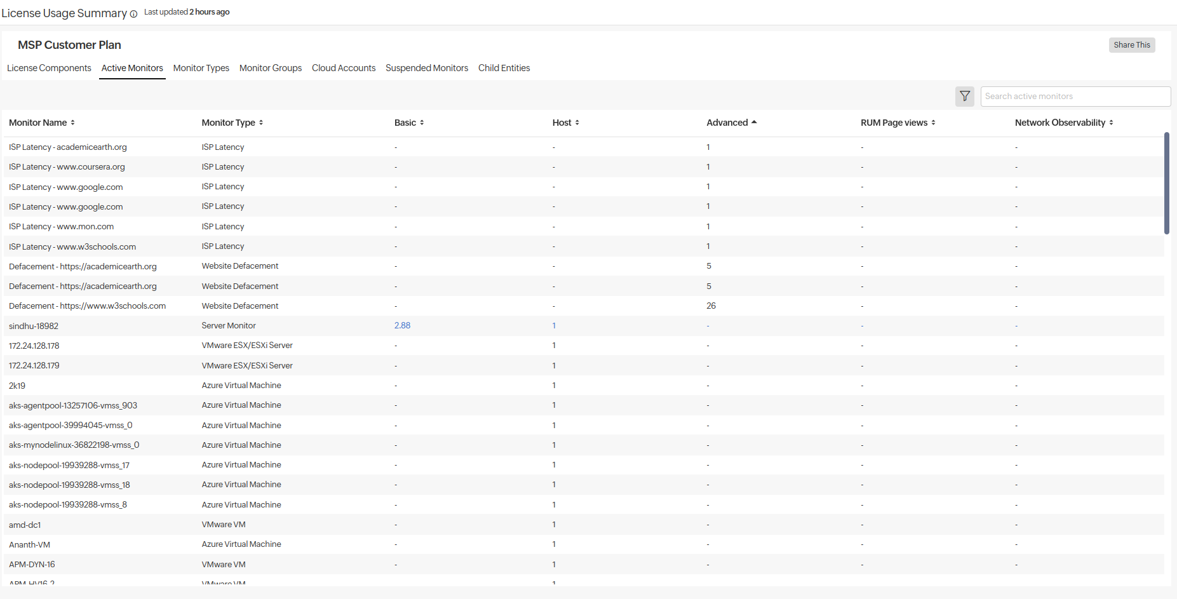Switch to Monitor Types tab
Viewport: 1177px width, 599px height.
tap(201, 68)
